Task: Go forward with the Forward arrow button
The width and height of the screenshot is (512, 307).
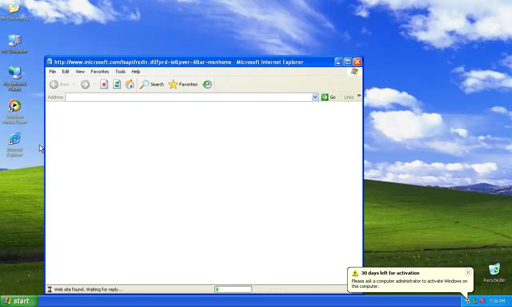Action: coord(85,84)
